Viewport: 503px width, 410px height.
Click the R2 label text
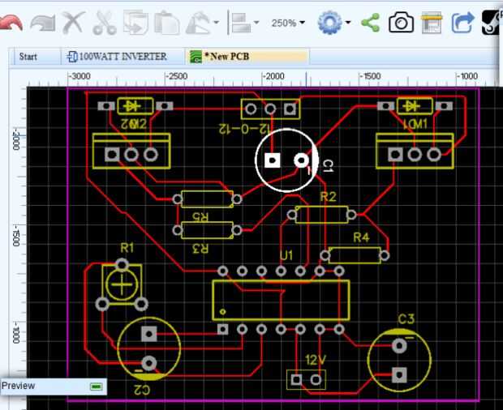pos(329,196)
